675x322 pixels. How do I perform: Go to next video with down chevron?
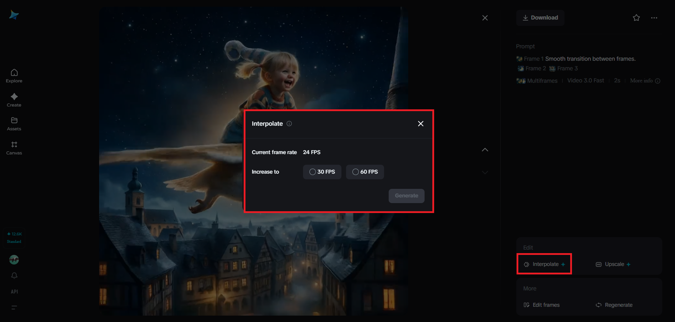click(x=485, y=172)
